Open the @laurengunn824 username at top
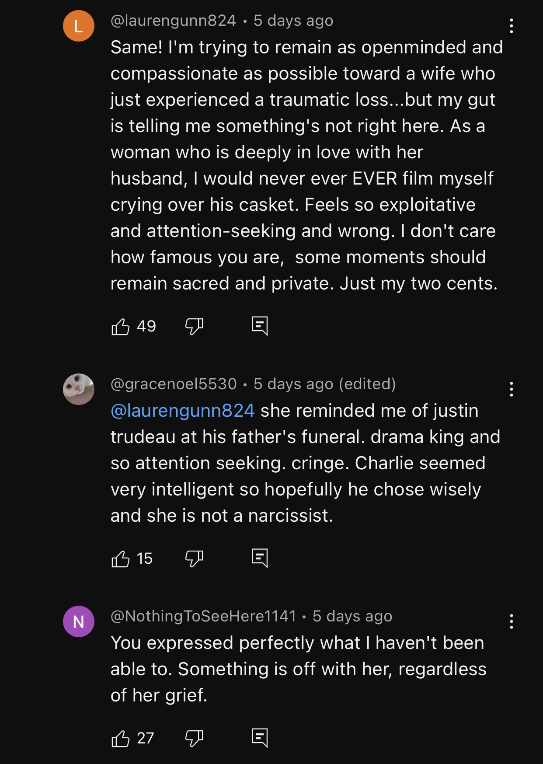 (x=173, y=21)
